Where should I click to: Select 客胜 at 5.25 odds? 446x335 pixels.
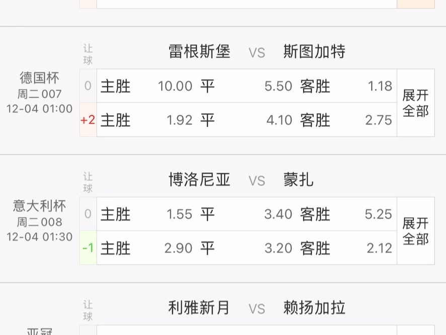tap(346, 214)
